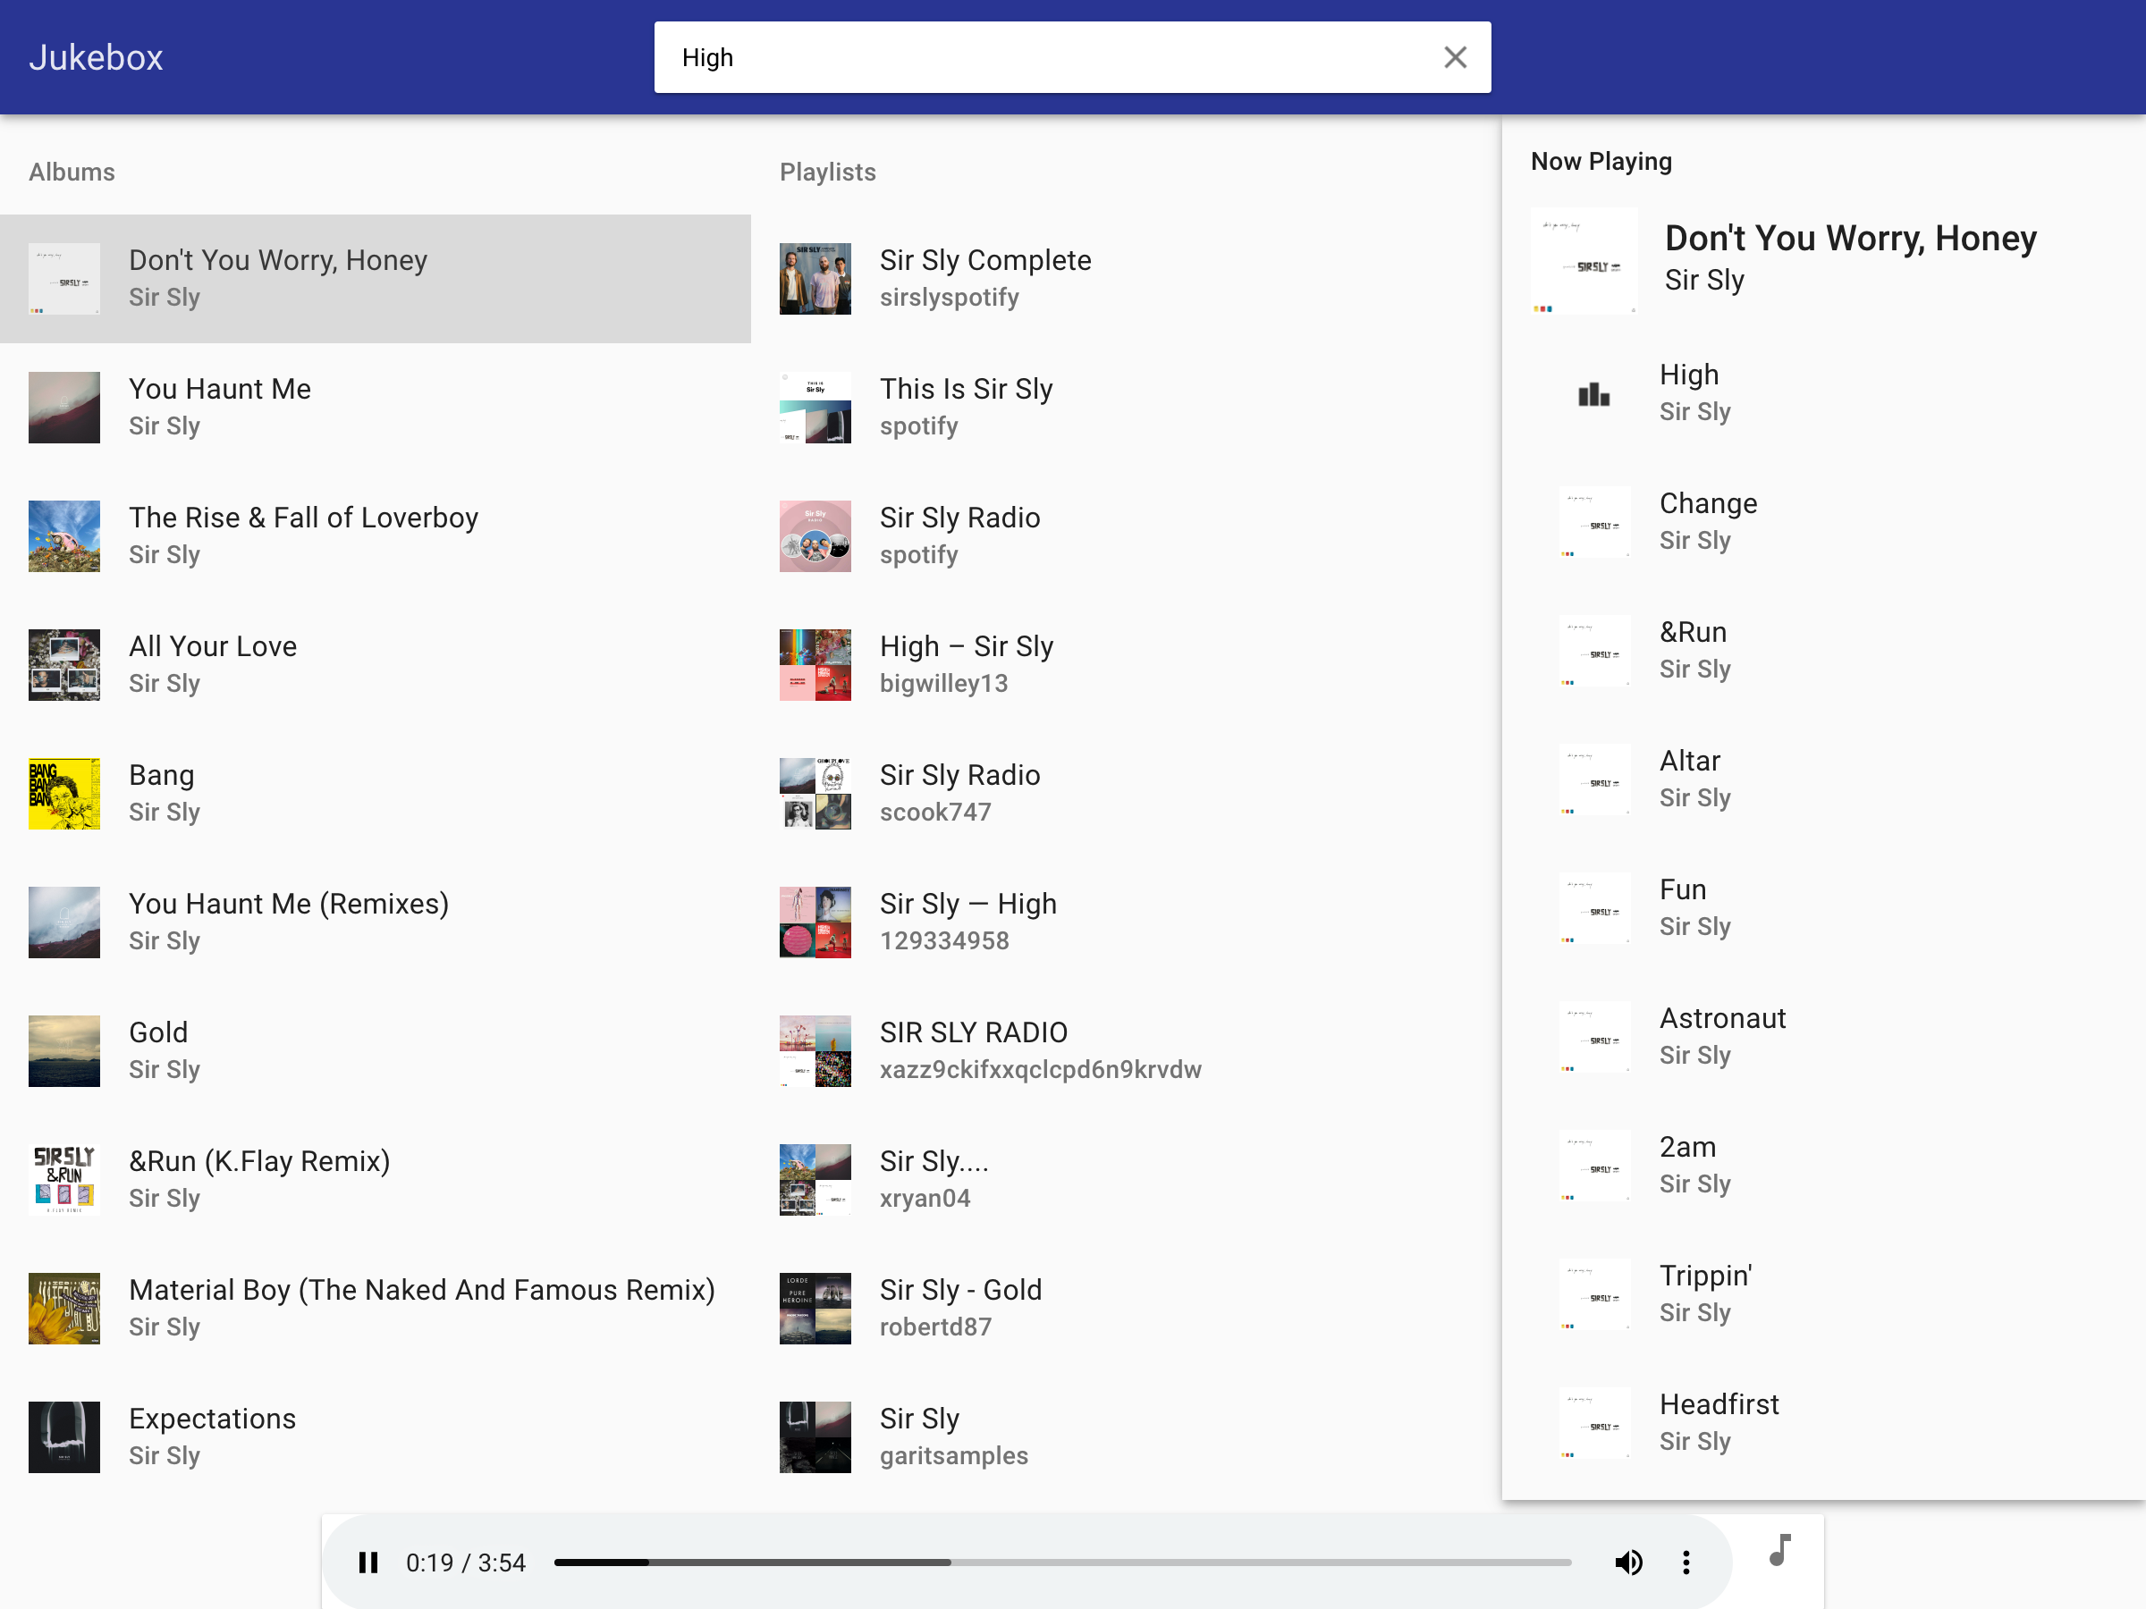Mute the audio volume speaker icon
The height and width of the screenshot is (1609, 2146).
[1628, 1562]
